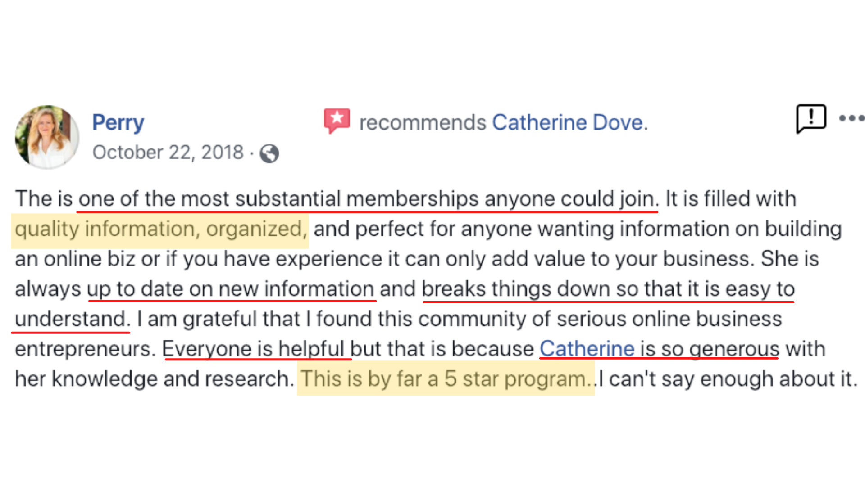This screenshot has width=865, height=486.
Task: Click the October 22, 2018 timestamp
Action: pyautogui.click(x=168, y=152)
